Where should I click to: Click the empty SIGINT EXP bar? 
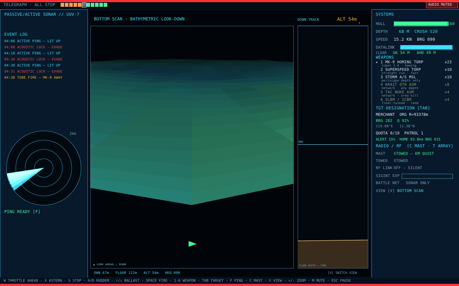427,176
